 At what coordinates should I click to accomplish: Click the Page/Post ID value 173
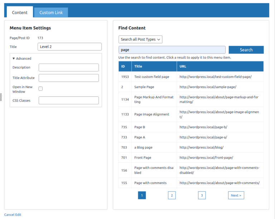click(40, 38)
